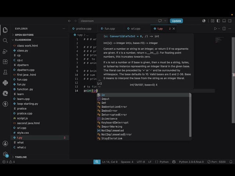Toggle the bottom Panel
Image resolution: width=235 pixels, height=176 pixels.
[224, 21]
